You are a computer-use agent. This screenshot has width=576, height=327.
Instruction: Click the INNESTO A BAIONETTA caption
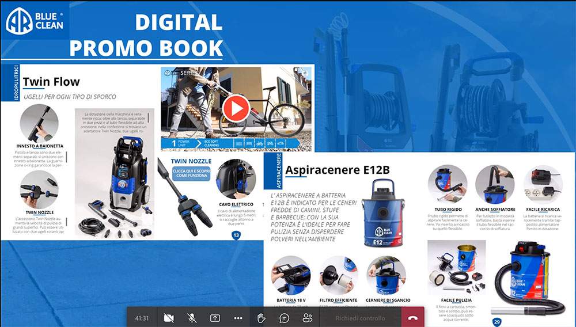pos(40,146)
